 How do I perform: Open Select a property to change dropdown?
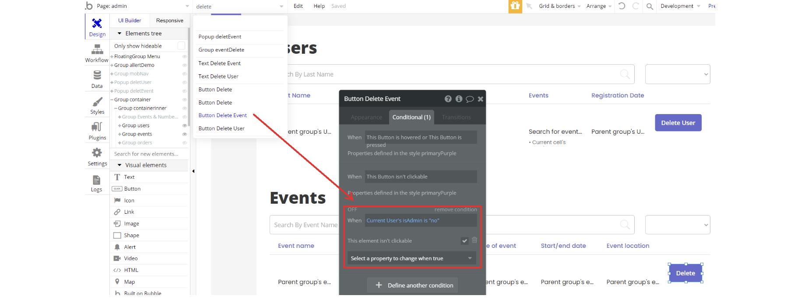point(411,258)
